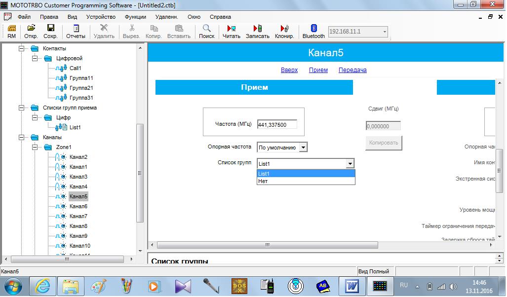Select Канал9 in the tree
This screenshot has width=507, height=297.
coord(78,236)
